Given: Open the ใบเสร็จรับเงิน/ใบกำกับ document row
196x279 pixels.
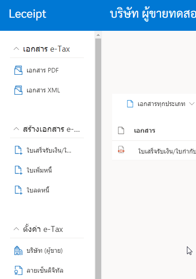Looking at the screenshot, I should (x=154, y=150).
